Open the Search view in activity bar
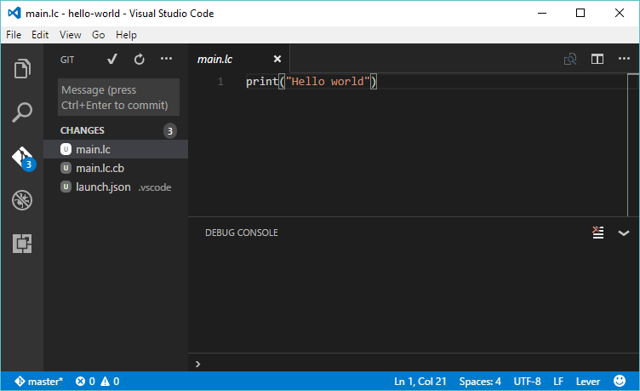This screenshot has height=391, width=640. pyautogui.click(x=22, y=112)
